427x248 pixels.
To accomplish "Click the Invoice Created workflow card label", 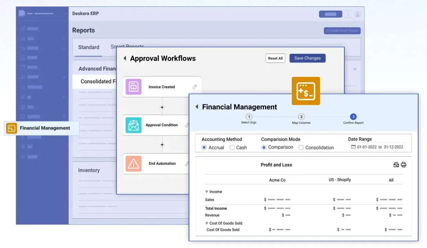I will (x=162, y=87).
